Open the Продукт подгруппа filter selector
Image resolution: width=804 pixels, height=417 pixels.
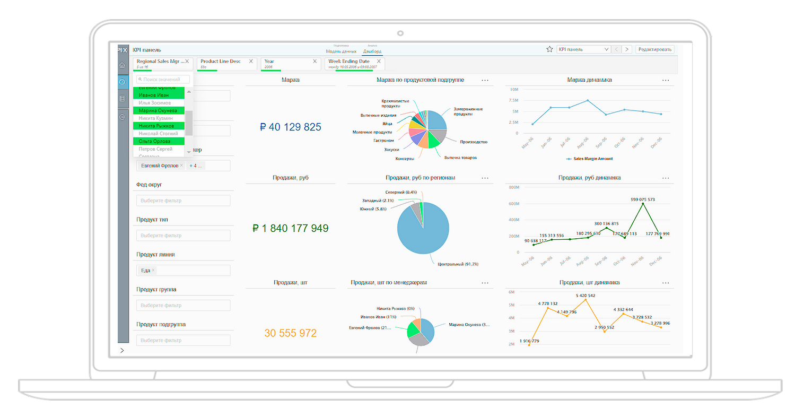point(183,340)
